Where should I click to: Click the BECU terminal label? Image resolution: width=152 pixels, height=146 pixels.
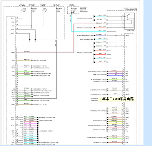click(x=127, y=36)
